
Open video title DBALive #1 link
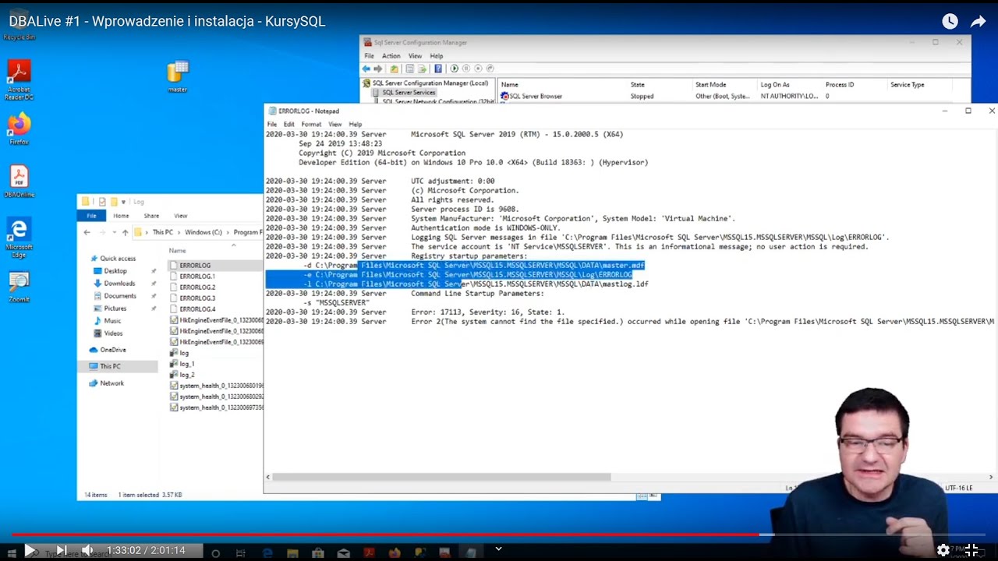click(x=167, y=21)
